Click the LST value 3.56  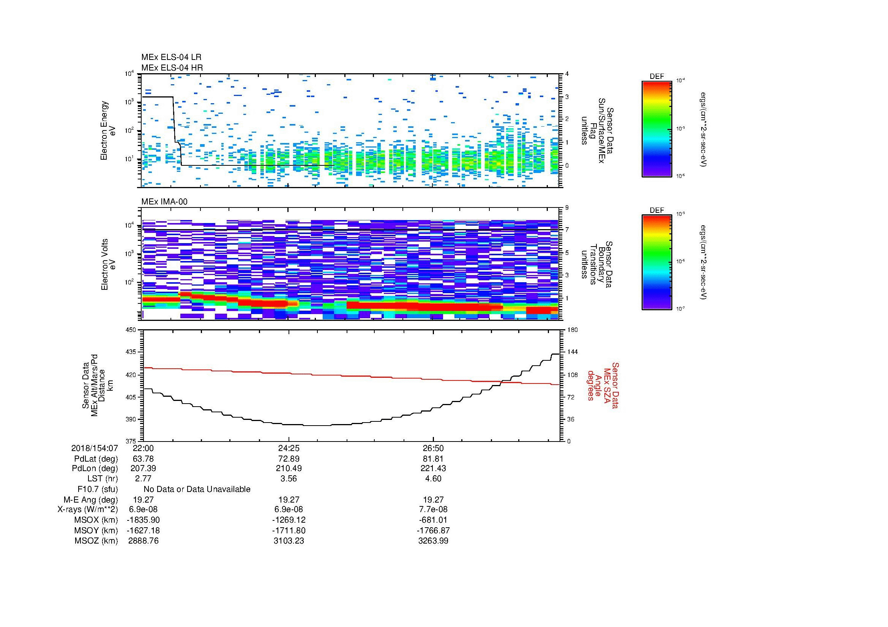click(x=289, y=478)
